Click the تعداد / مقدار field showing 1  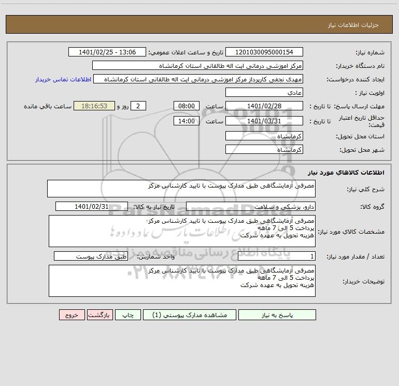277,256
